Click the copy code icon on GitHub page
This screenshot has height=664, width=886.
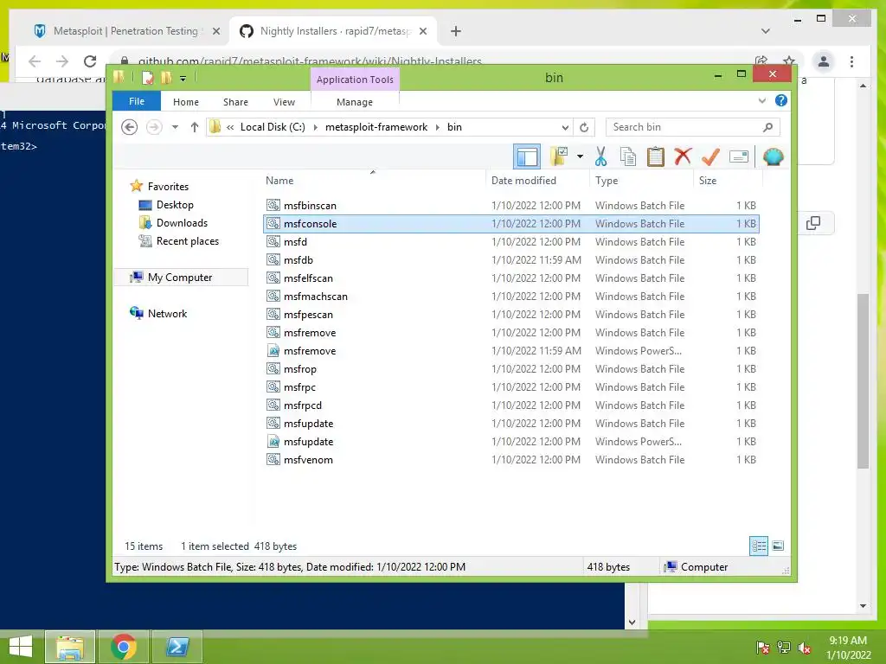tap(813, 223)
